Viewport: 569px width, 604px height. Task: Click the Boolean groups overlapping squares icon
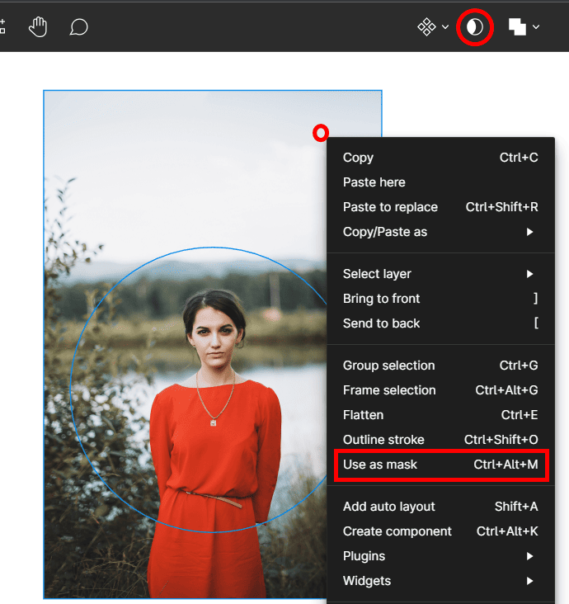coord(517,27)
